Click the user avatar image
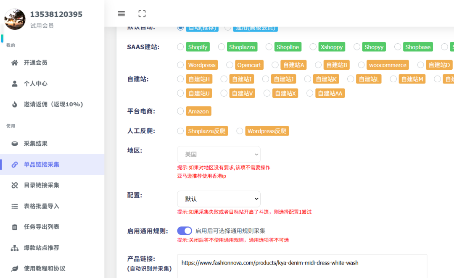The image size is (454, 278). click(x=15, y=19)
